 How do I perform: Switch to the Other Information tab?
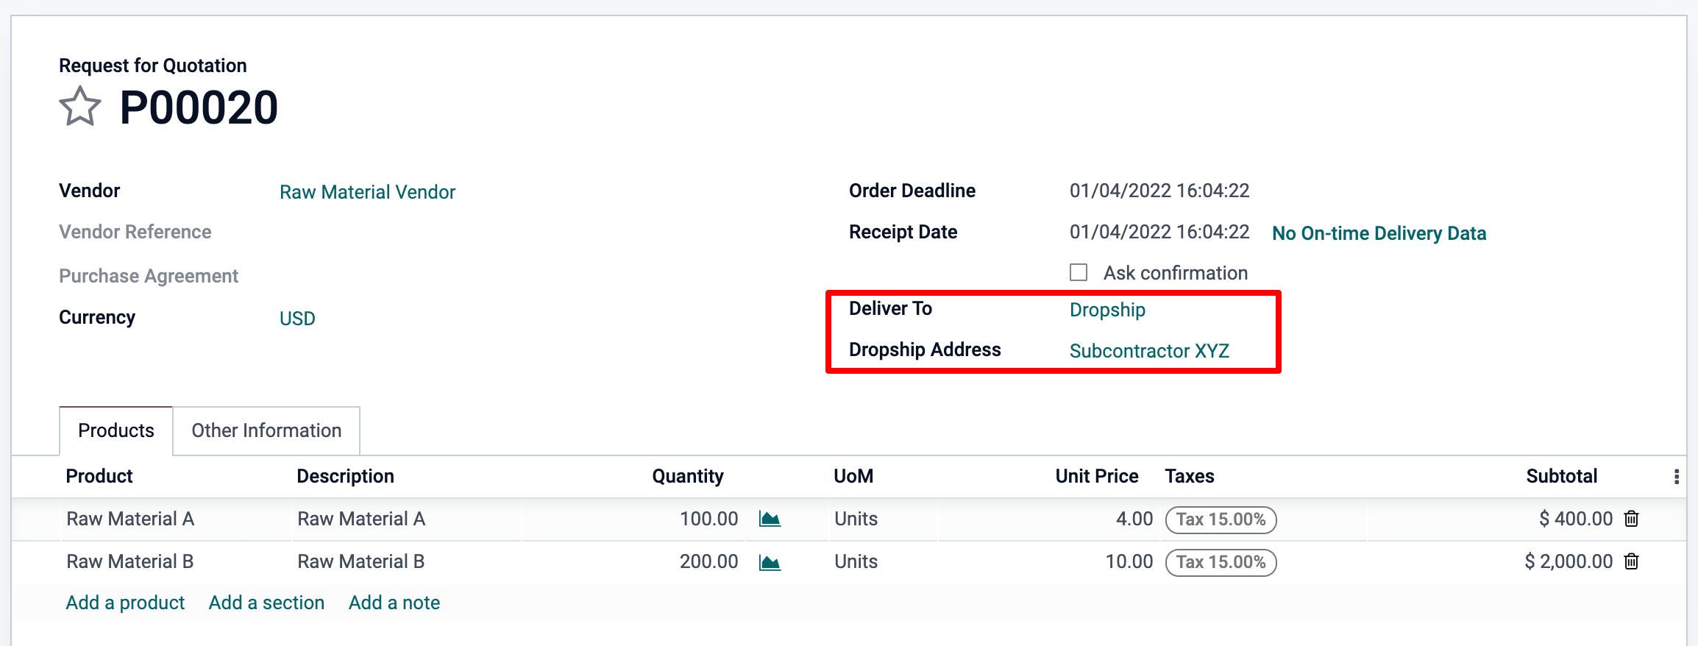pos(266,430)
